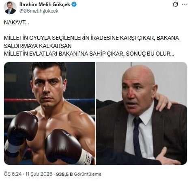191x181 pixels.
Task: Click the NAKAVT... tweet text
Action: click(16, 23)
